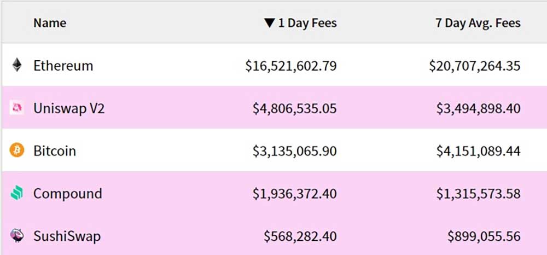
Task: Select Compound's $1,936,372.40 one-day fee cell
Action: tap(295, 194)
